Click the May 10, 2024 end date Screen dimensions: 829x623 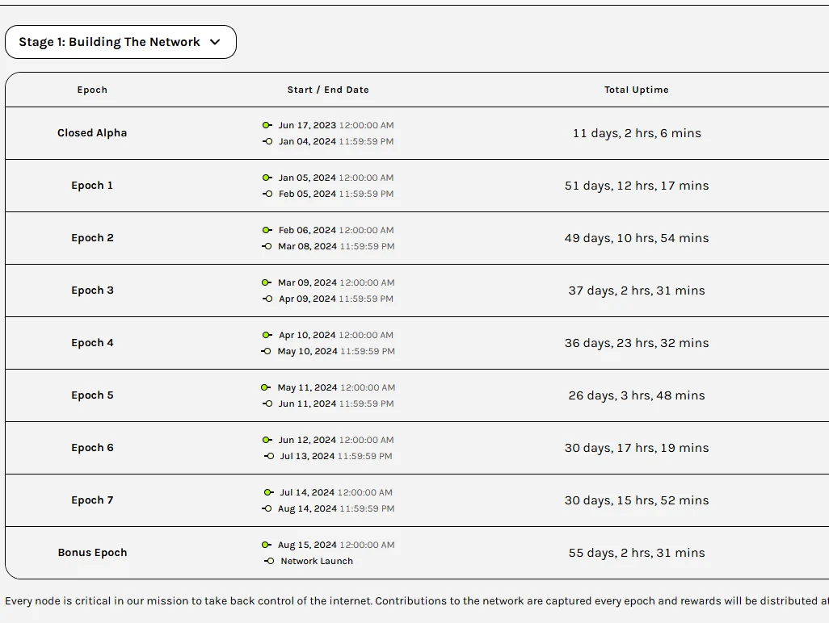click(x=307, y=351)
